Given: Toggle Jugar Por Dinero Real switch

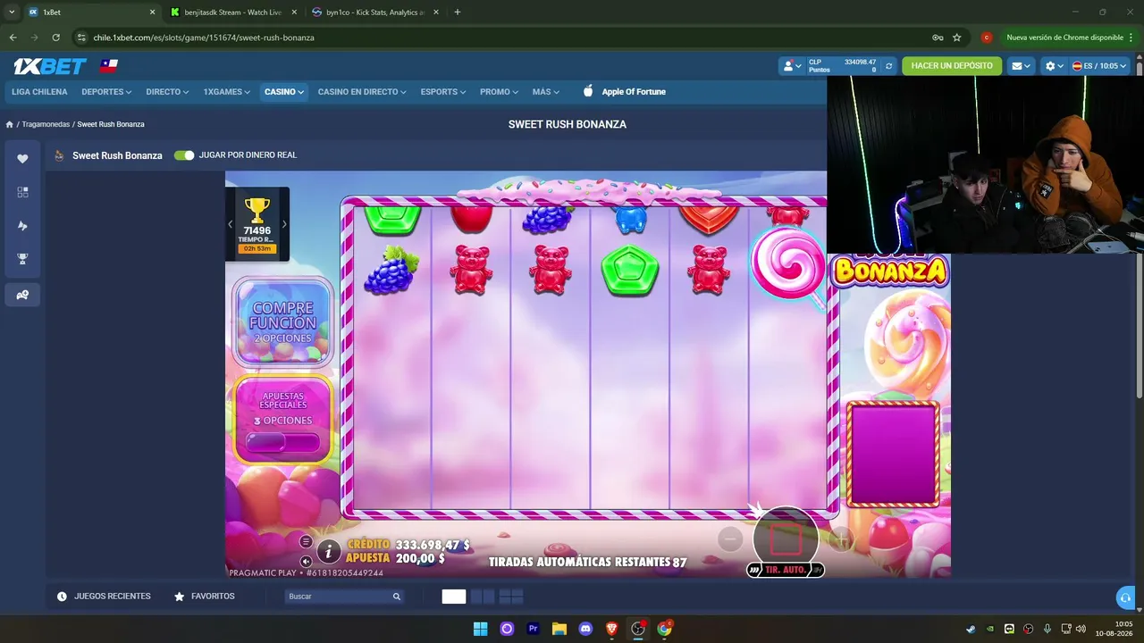Looking at the screenshot, I should [x=184, y=155].
